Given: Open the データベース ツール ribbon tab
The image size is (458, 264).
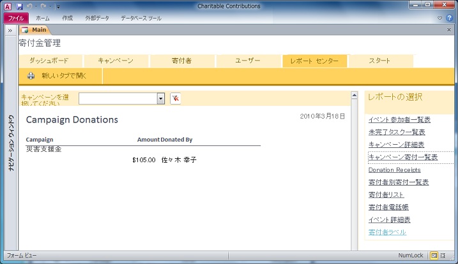Looking at the screenshot, I should 141,18.
